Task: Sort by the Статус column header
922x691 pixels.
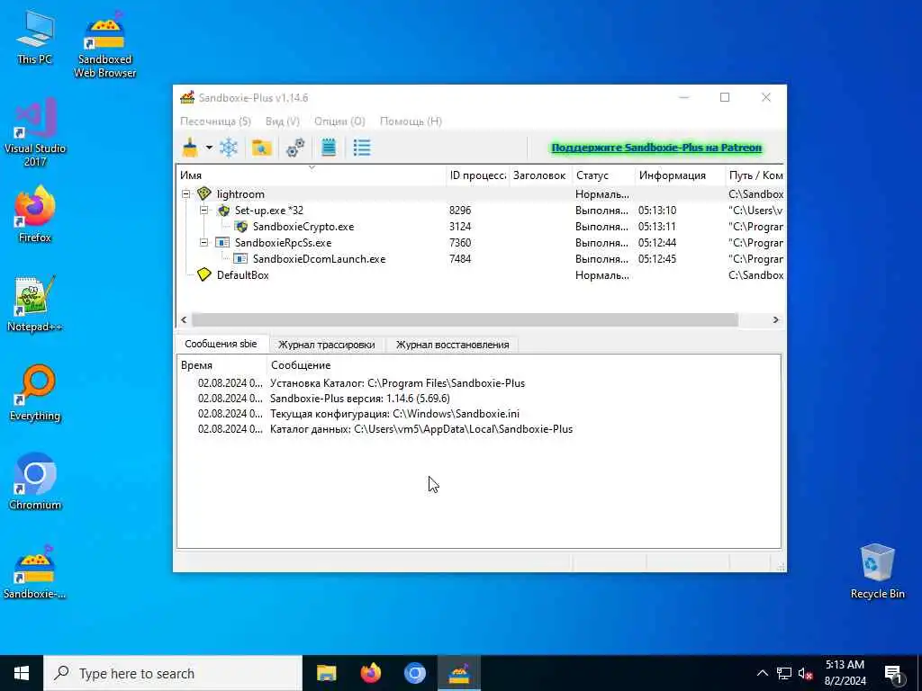Action: coord(603,175)
